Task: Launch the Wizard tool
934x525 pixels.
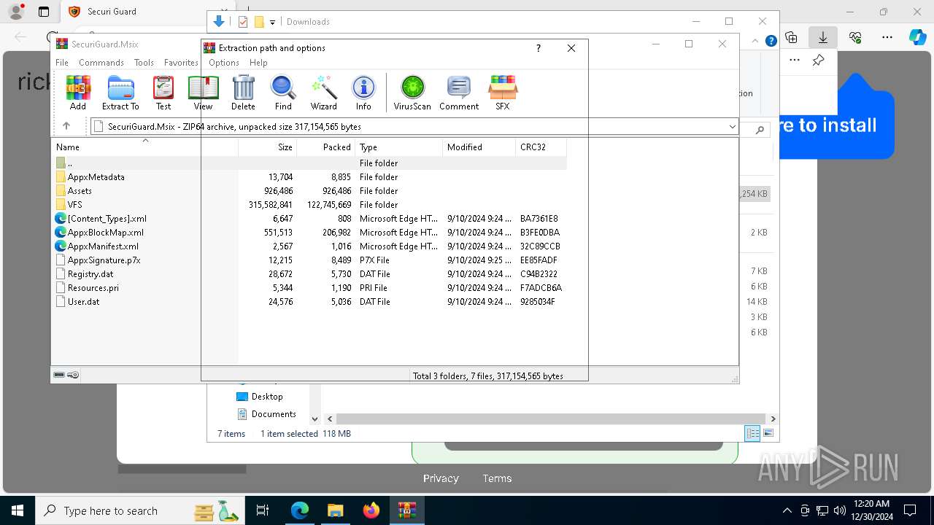Action: [x=323, y=93]
